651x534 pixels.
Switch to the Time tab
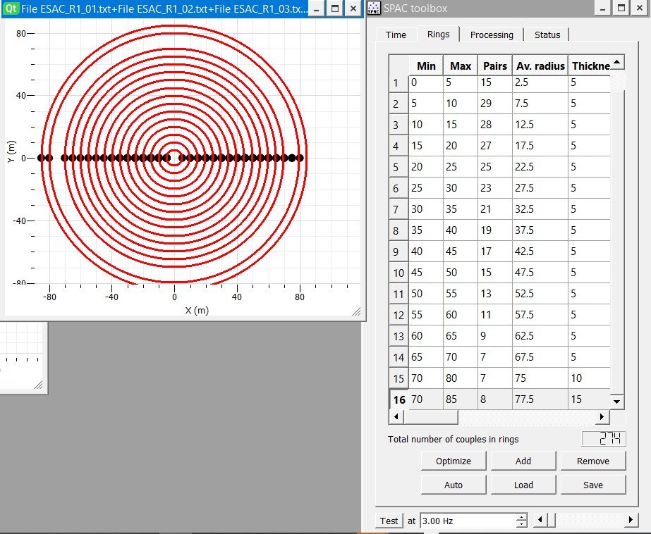(x=396, y=35)
